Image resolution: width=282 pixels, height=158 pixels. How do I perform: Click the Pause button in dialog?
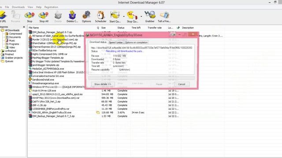click(159, 84)
